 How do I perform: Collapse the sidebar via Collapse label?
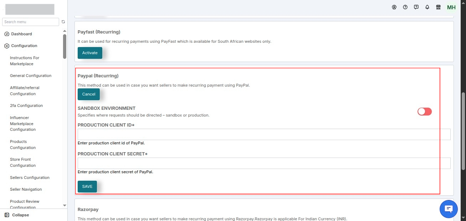(21, 215)
